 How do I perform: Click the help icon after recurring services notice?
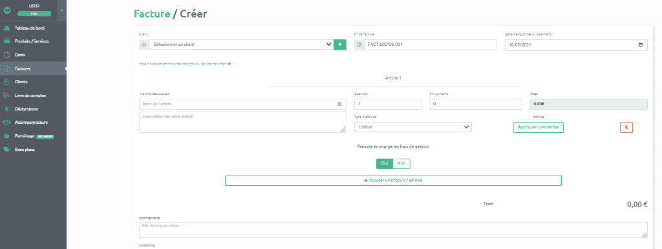230,64
